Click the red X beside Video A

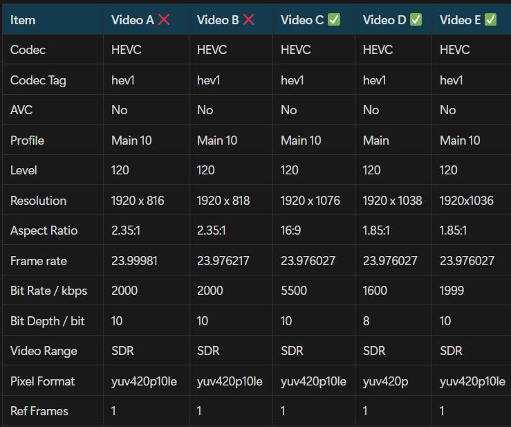(x=164, y=19)
